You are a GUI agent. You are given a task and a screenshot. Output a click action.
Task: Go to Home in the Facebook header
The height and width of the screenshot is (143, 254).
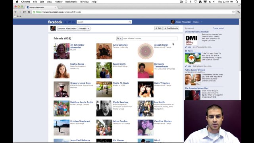click(x=196, y=22)
